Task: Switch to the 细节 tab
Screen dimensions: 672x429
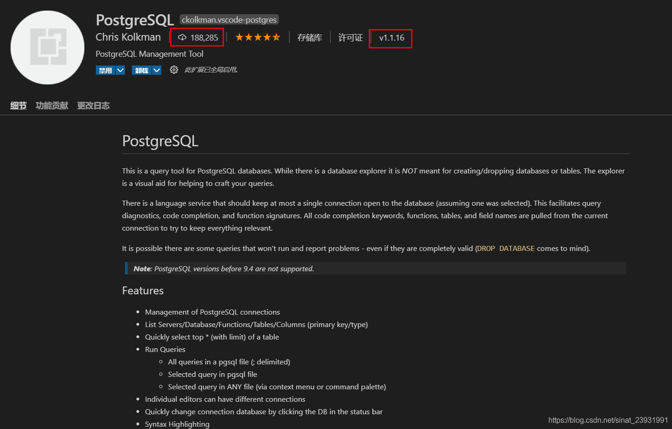Action: [18, 106]
